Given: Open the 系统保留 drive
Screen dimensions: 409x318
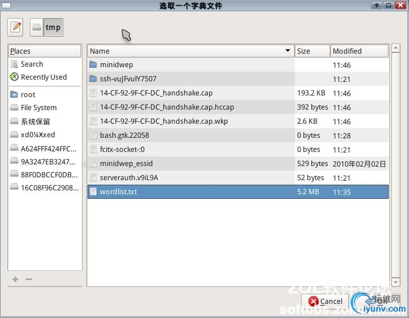Looking at the screenshot, I should (45, 121).
